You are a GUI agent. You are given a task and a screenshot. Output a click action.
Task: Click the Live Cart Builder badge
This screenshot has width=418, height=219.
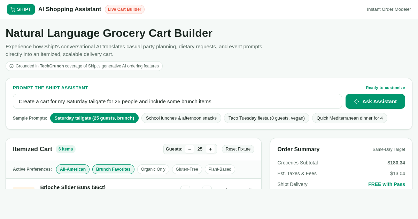(125, 9)
